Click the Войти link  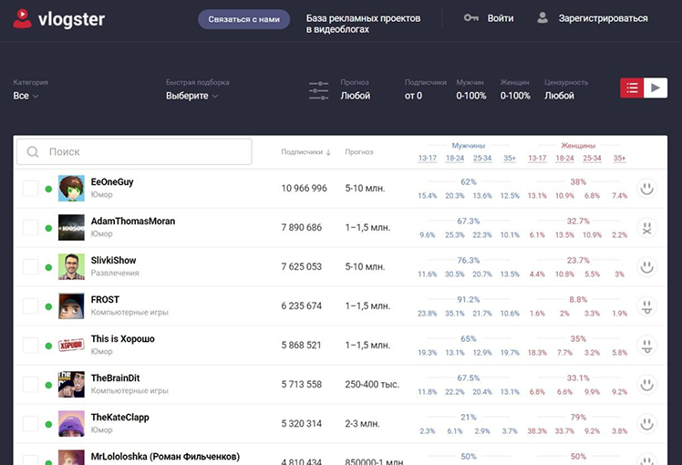(x=501, y=18)
